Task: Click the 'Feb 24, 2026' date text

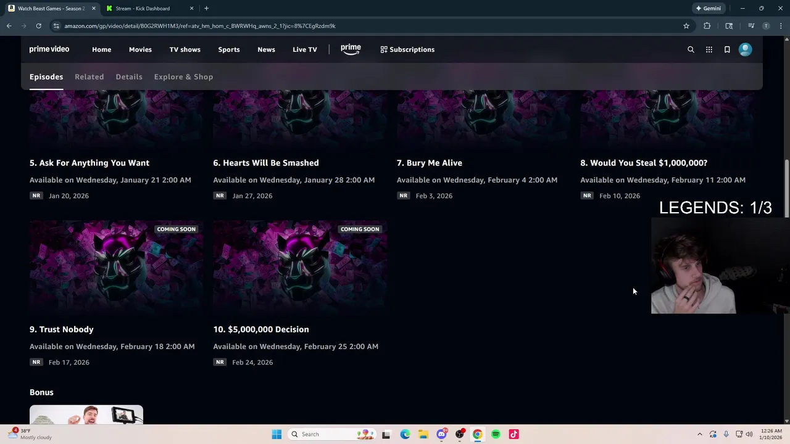Action: click(252, 362)
